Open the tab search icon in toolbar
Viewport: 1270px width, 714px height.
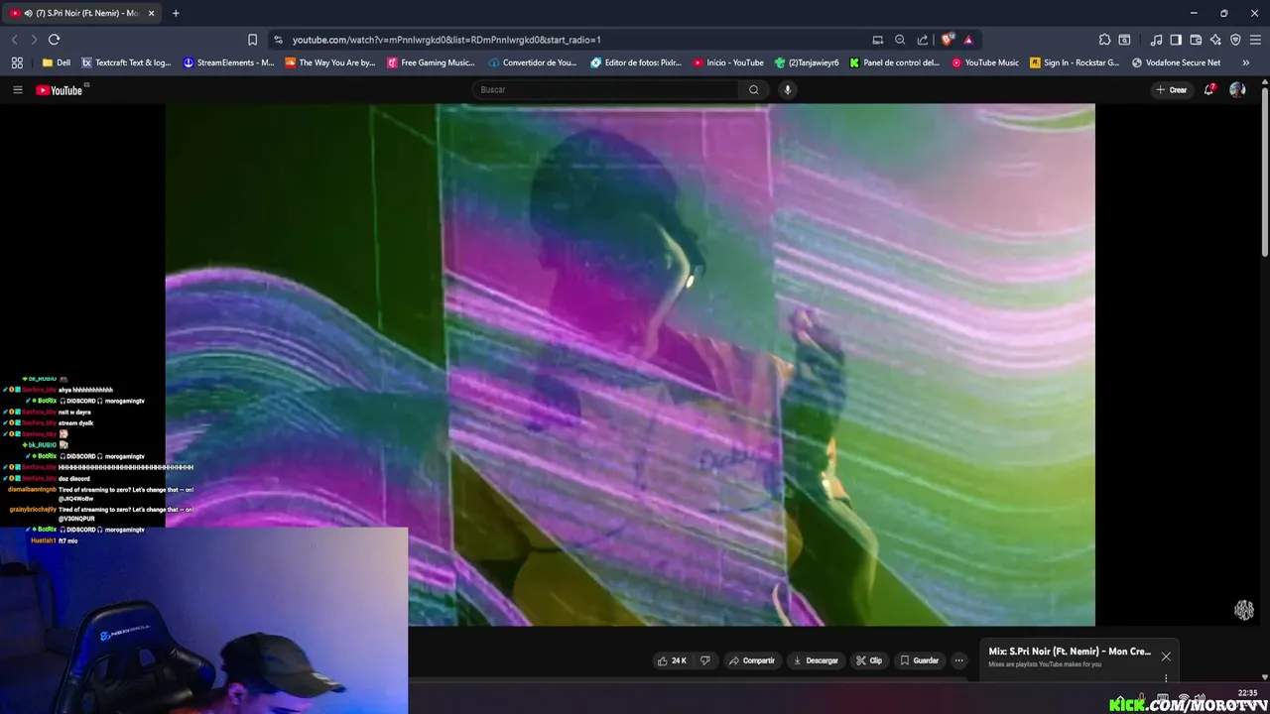point(1124,40)
